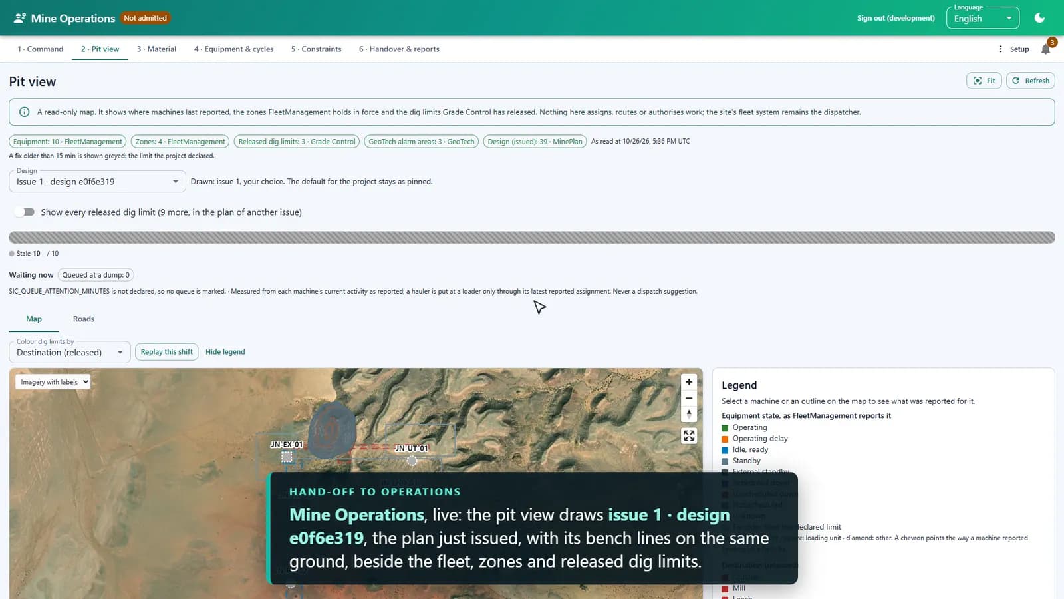Reset map compass orientation
Screen dimensions: 1064x599
[x=689, y=414]
